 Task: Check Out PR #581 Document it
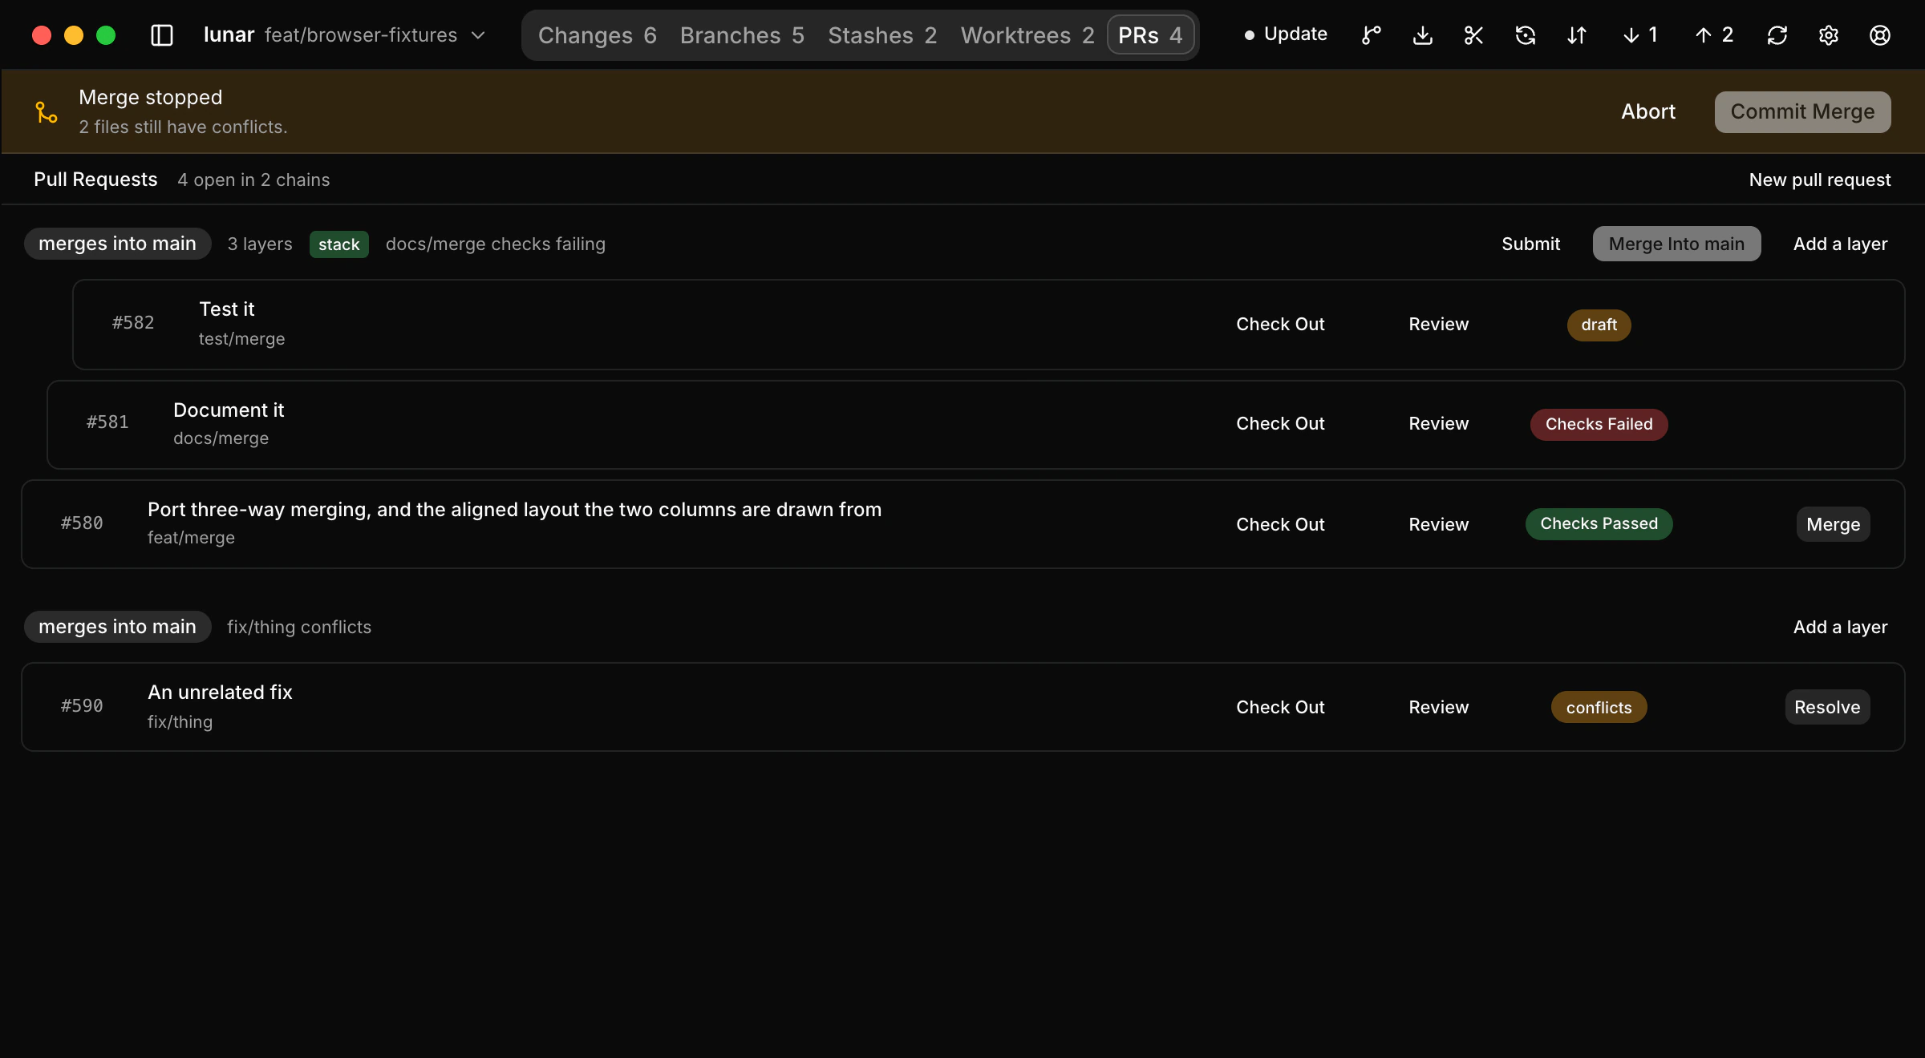(1280, 424)
